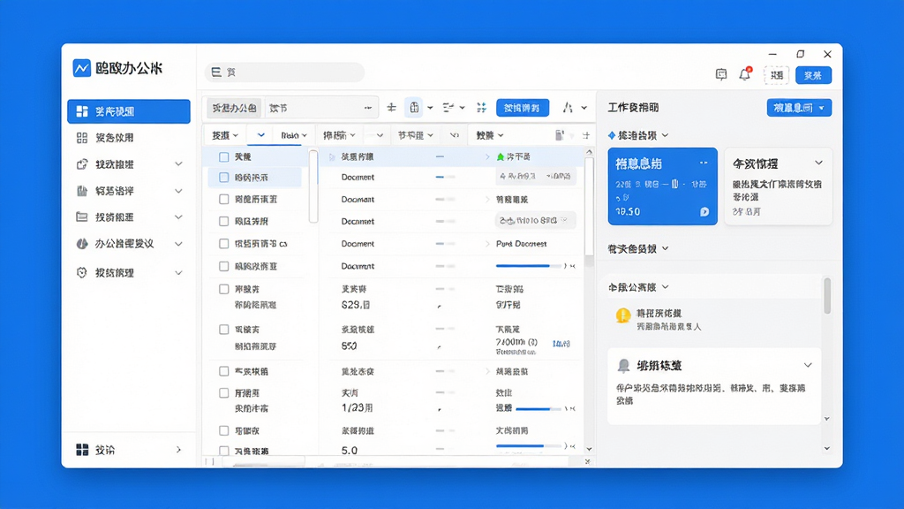Open dropdown on blue button in right panel header
Image resolution: width=904 pixels, height=509 pixels.
(x=822, y=108)
